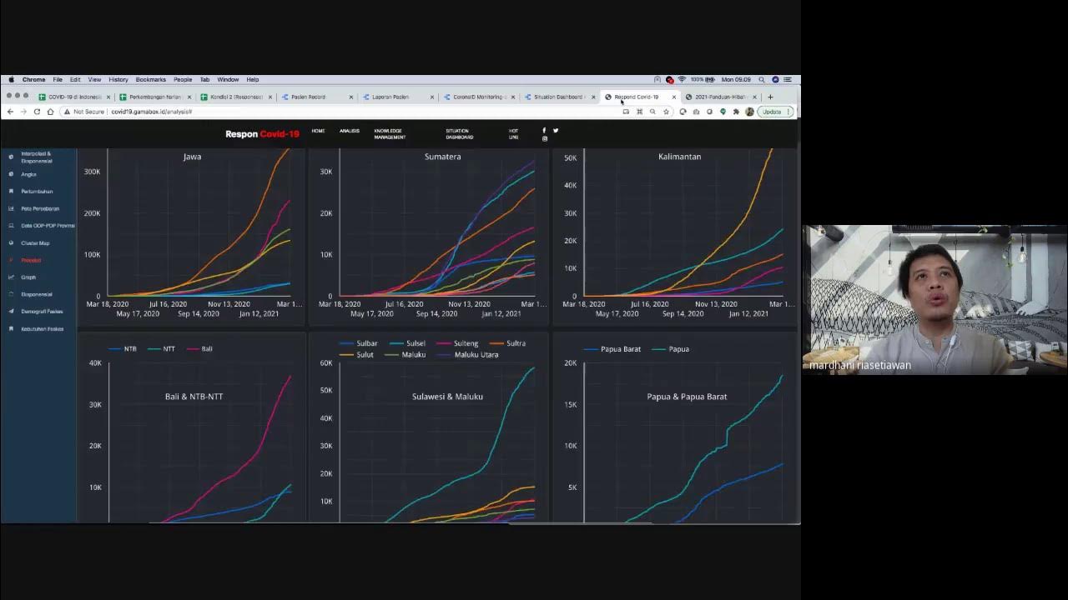Toggle the Sulut legend entry
Viewport: 1068px width, 600px height.
[x=357, y=354]
